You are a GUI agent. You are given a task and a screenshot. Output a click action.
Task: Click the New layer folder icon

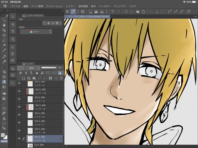34,78
